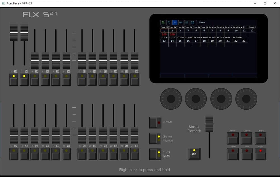
Task: Click the flash button under fader 12
Action: click(135, 80)
